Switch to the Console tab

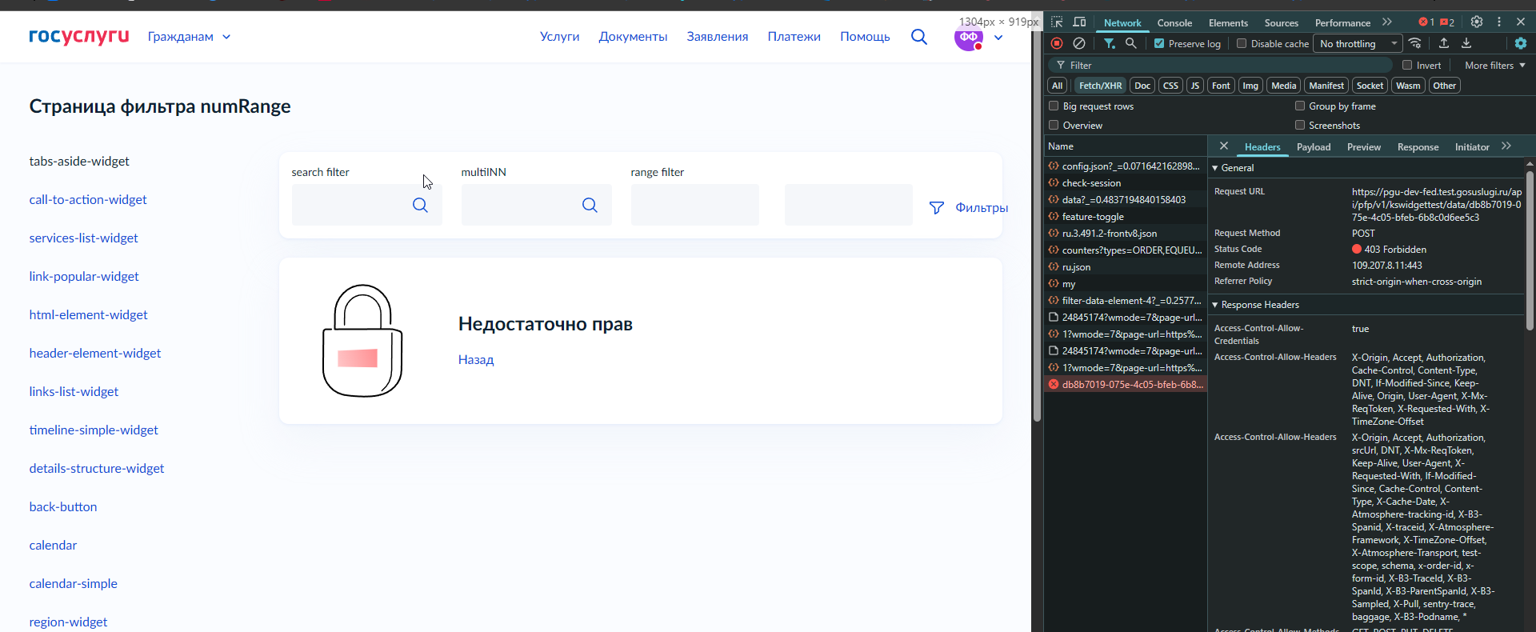click(1174, 23)
